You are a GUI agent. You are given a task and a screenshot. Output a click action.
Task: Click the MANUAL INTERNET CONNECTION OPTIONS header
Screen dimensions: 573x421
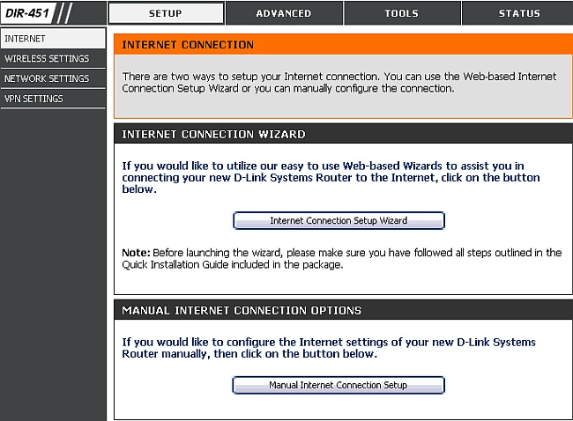tap(339, 311)
